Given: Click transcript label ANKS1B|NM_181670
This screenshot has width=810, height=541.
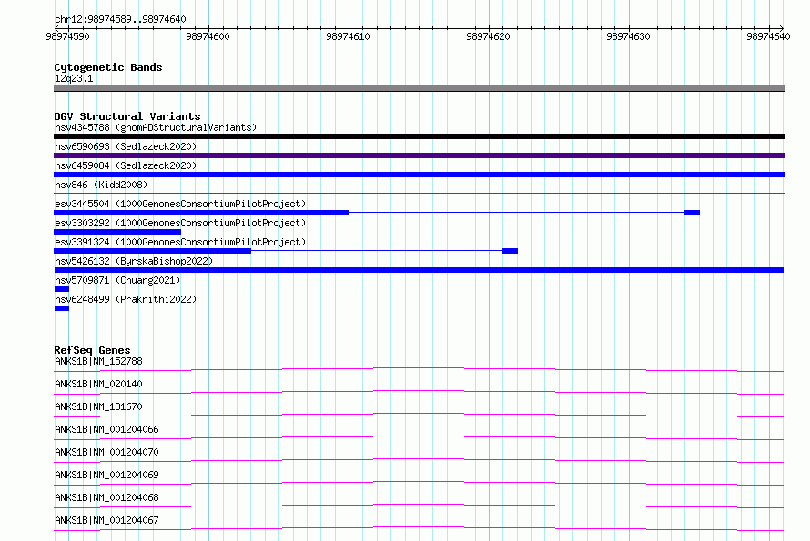Looking at the screenshot, I should pyautogui.click(x=98, y=406).
